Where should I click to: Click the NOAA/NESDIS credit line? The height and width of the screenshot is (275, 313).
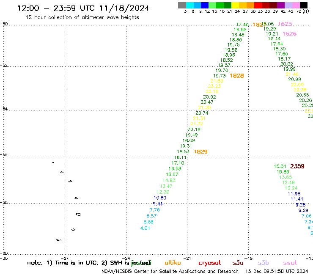pos(170,272)
